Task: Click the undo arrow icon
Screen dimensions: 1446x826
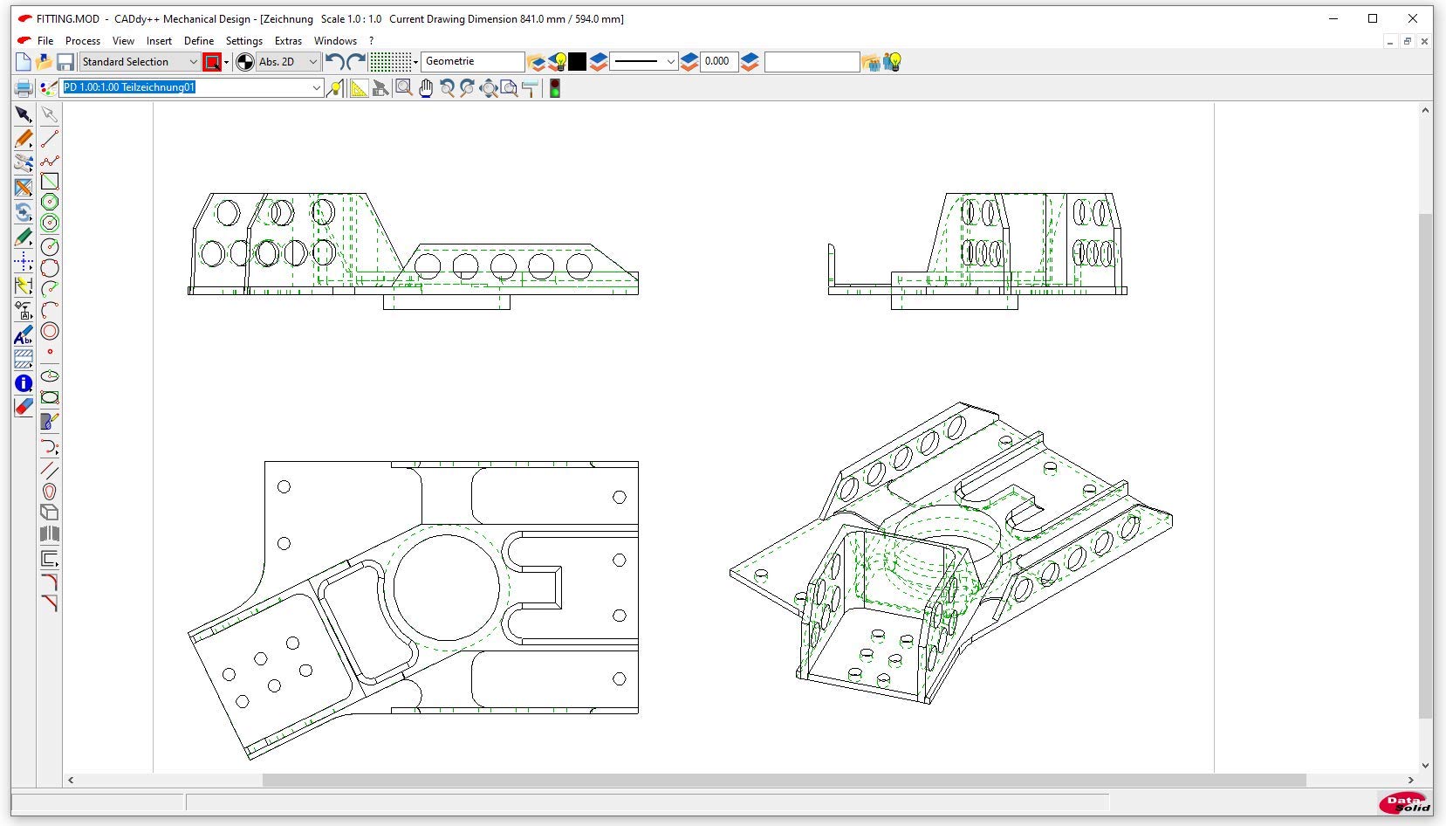Action: tap(334, 62)
